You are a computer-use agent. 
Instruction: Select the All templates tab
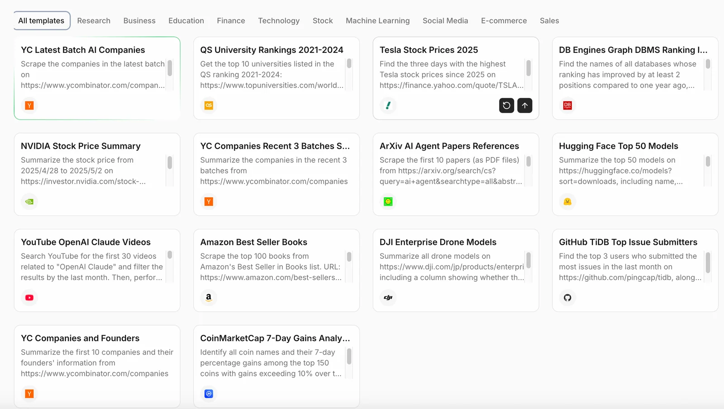pyautogui.click(x=41, y=21)
